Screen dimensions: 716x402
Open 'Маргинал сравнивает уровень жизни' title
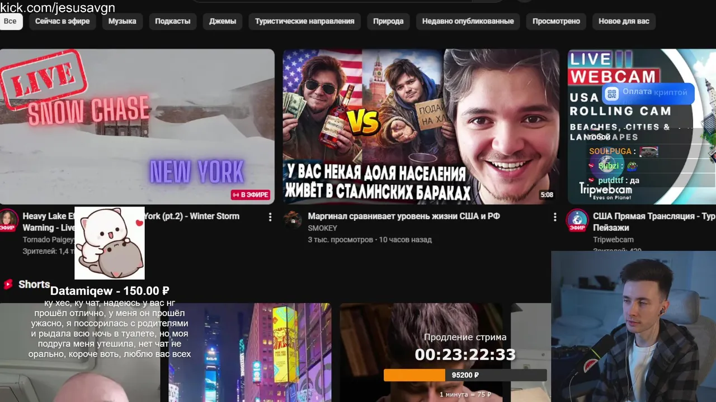coord(404,216)
